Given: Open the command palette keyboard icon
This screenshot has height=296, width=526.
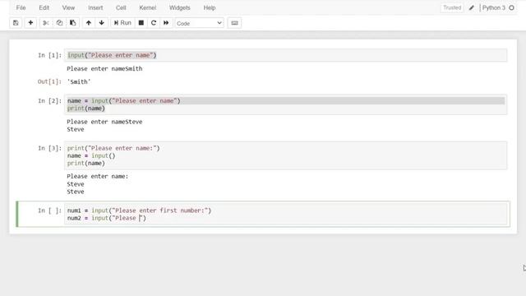Looking at the screenshot, I should point(234,23).
